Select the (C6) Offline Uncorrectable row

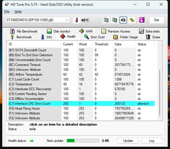coord(81,99)
